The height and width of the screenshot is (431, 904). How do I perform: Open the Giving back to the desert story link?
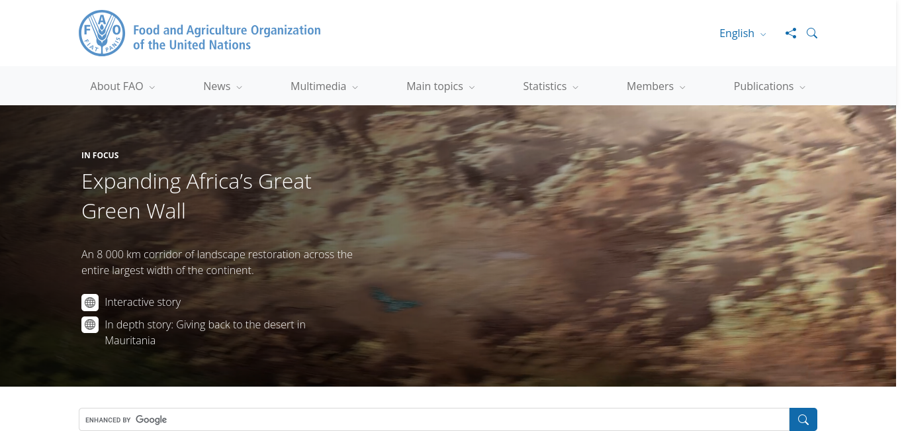click(205, 333)
